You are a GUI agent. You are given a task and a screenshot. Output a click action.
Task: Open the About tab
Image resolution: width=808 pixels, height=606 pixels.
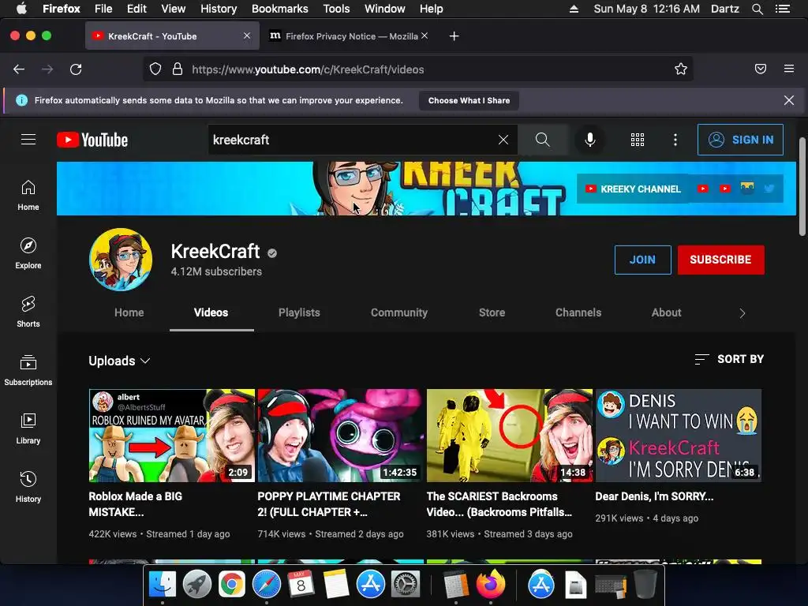pyautogui.click(x=666, y=312)
